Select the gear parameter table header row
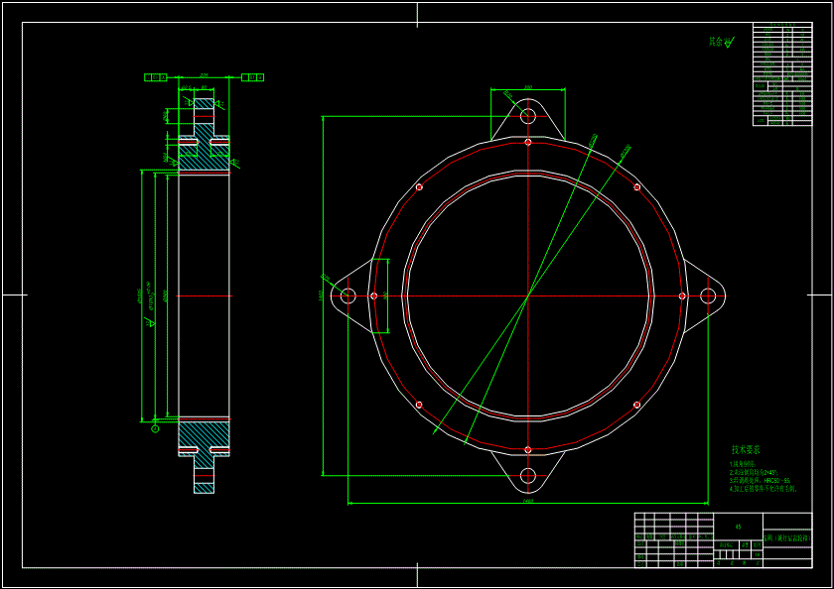 tap(782, 25)
